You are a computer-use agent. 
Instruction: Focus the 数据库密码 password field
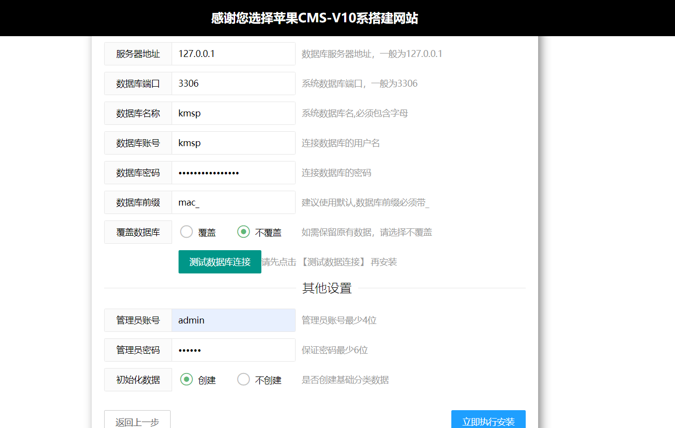(233, 172)
